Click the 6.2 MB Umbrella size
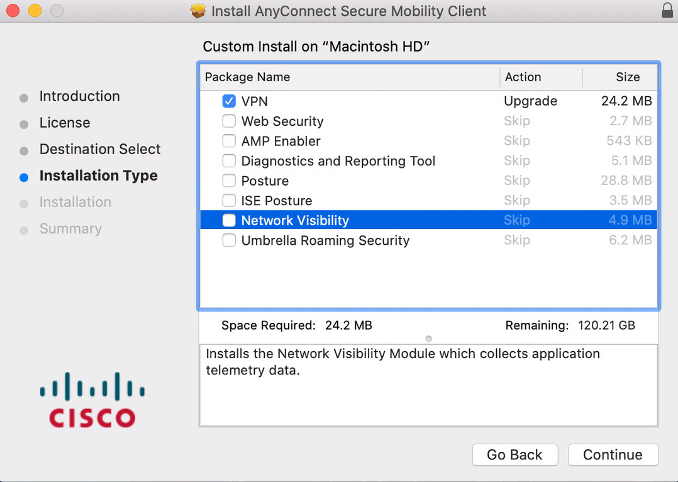 630,240
